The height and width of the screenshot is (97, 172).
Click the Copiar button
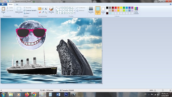coord(10,11)
